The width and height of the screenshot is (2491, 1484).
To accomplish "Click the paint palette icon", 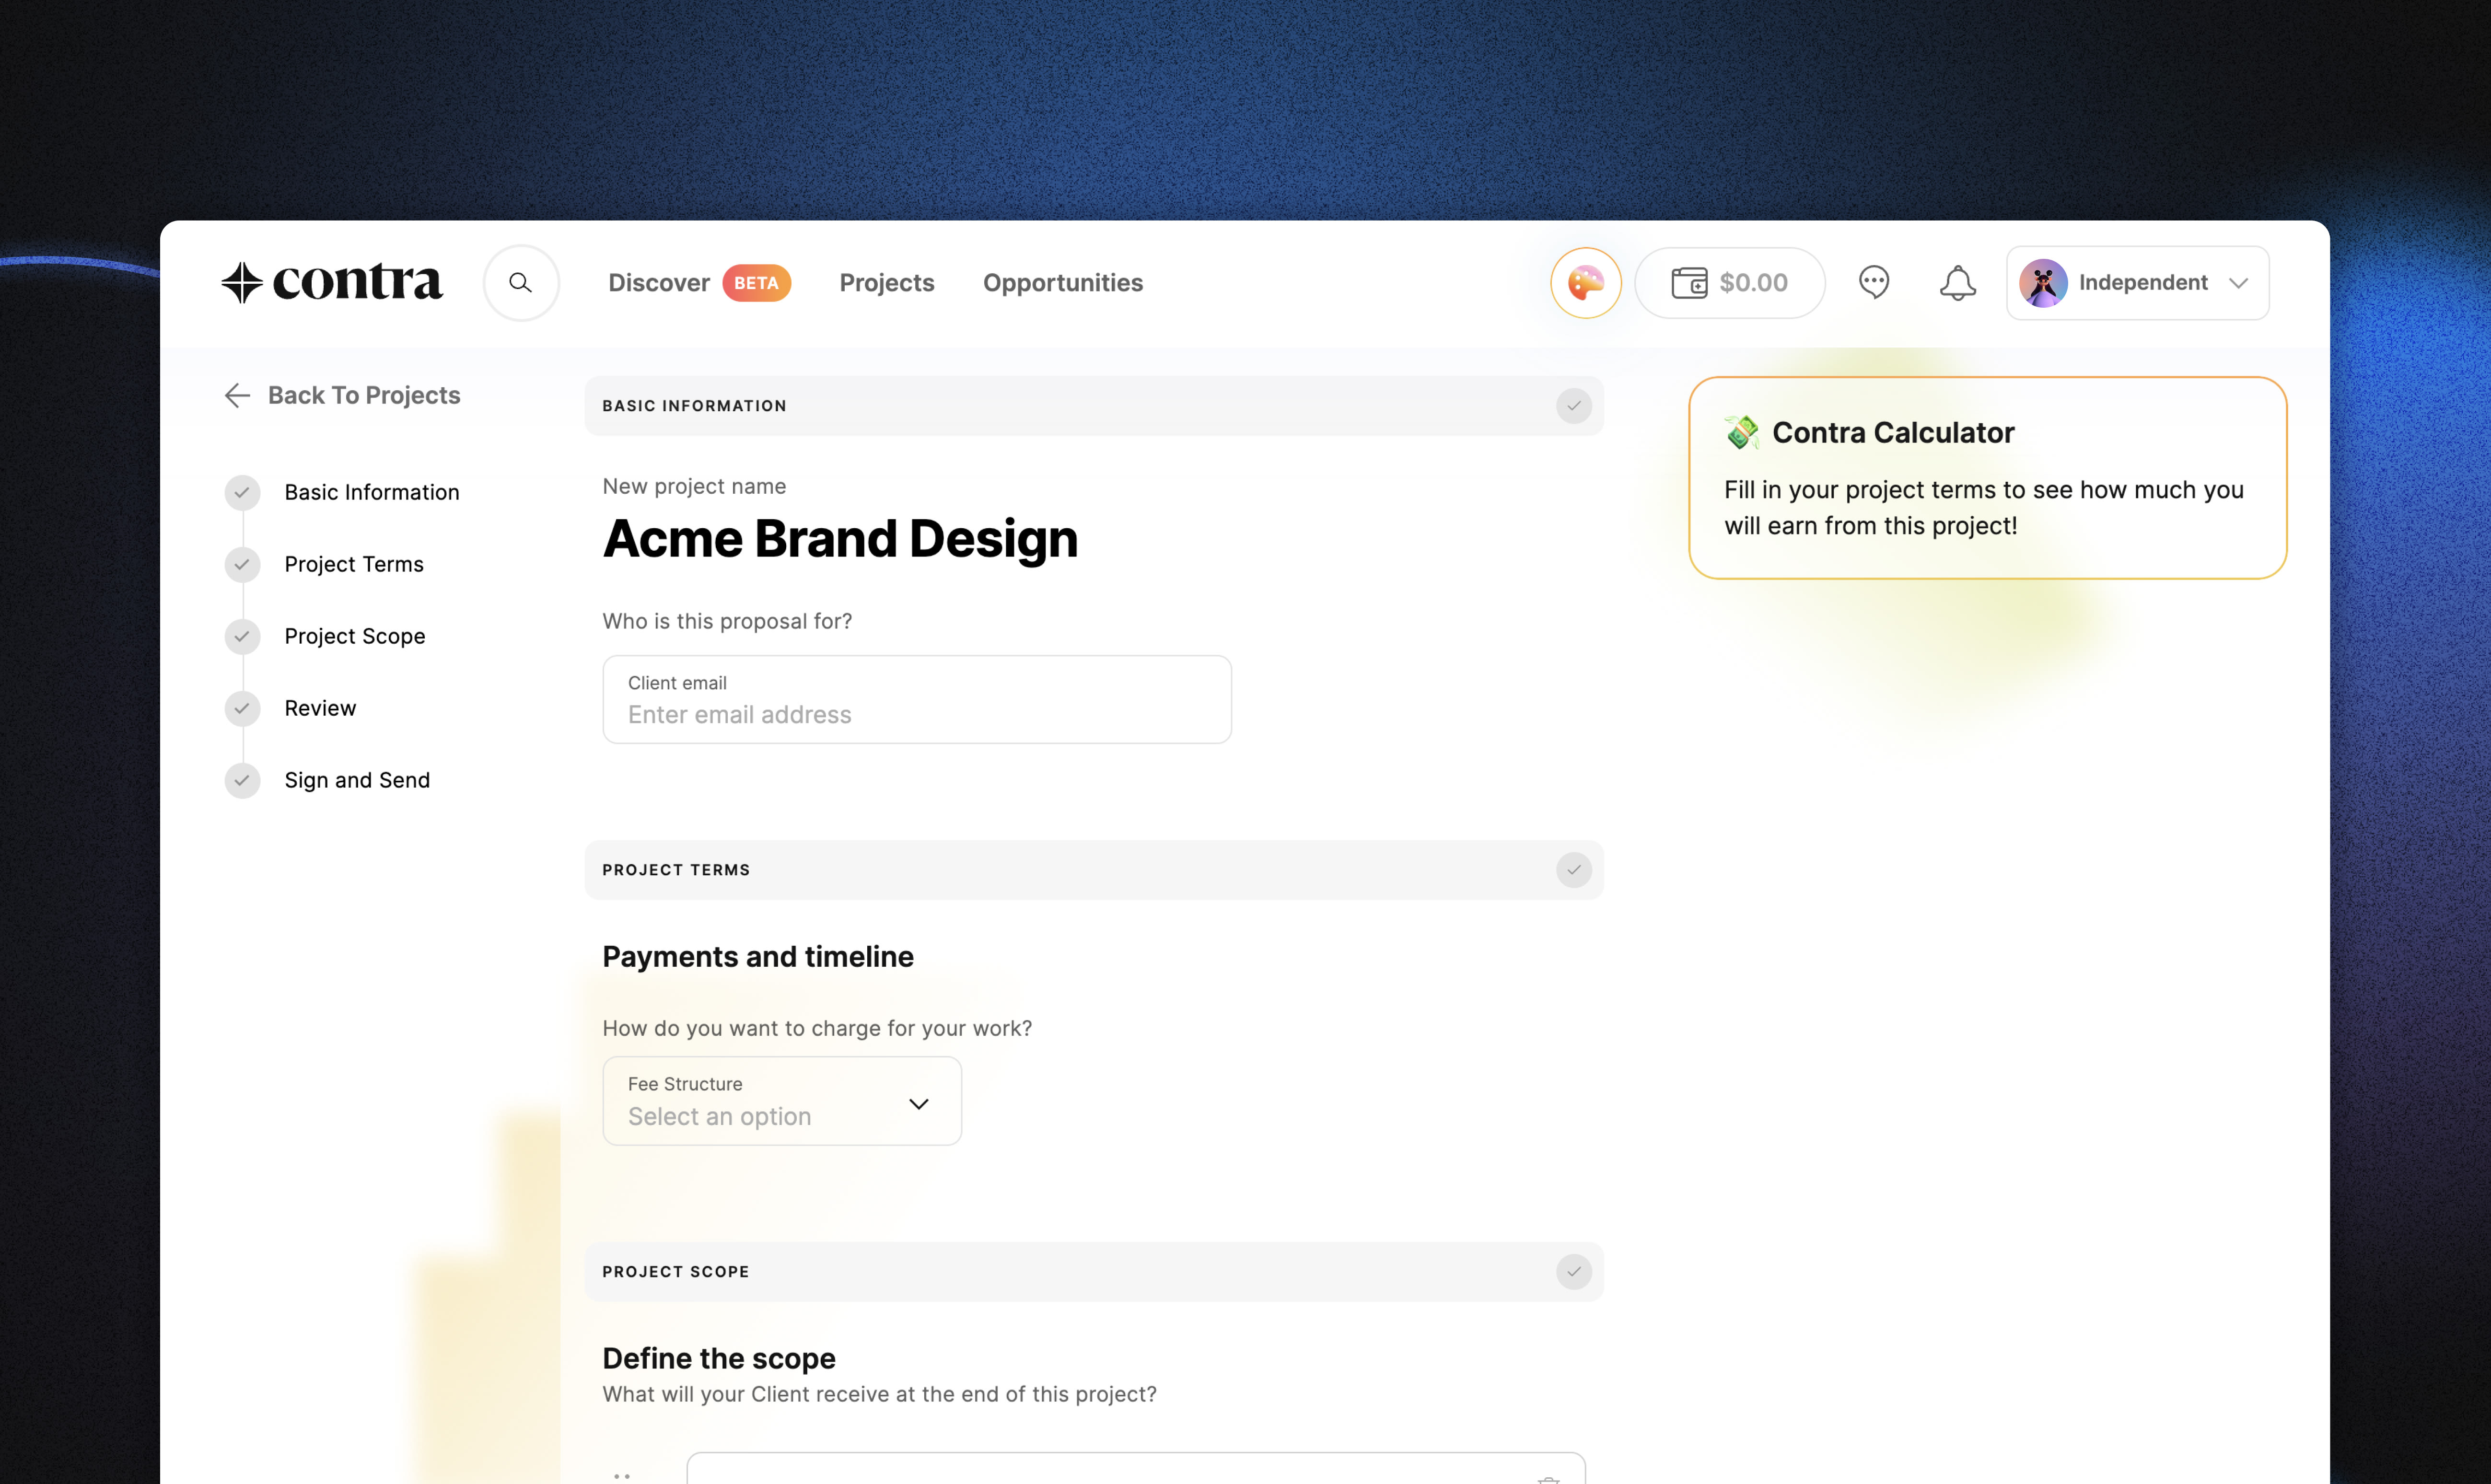I will (1585, 283).
